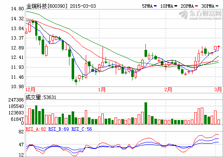Click the 11.46 price axis label
Screen dimensions: 223x157
point(18,77)
